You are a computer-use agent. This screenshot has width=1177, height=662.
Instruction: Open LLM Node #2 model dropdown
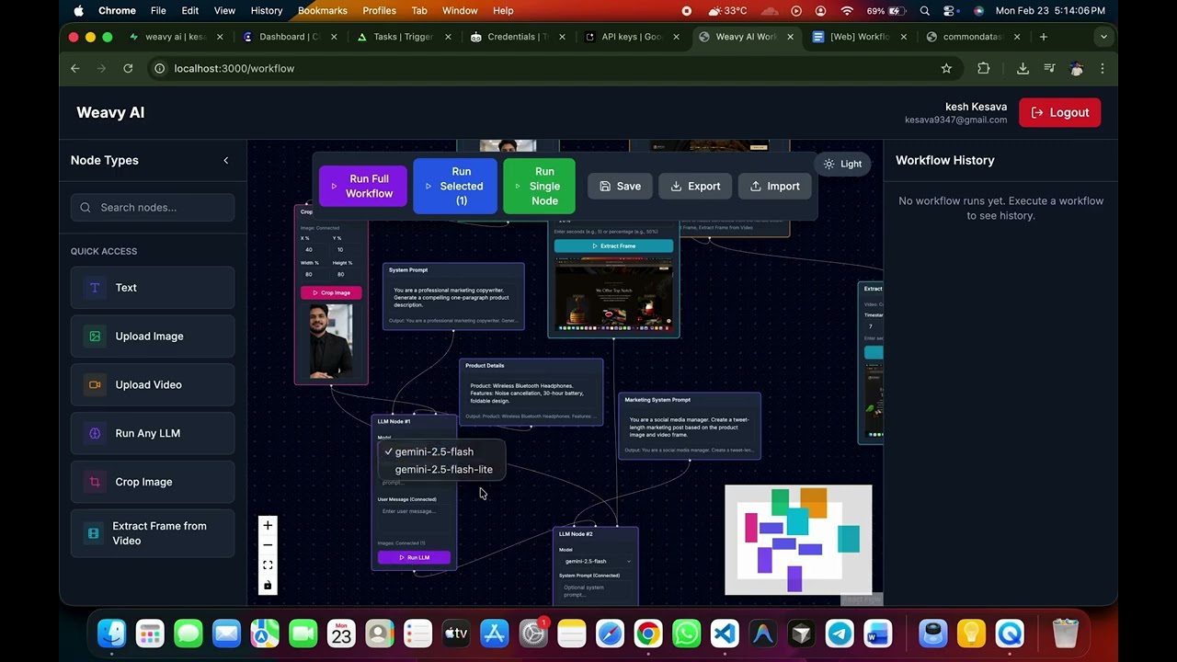click(596, 561)
